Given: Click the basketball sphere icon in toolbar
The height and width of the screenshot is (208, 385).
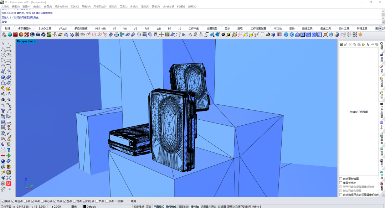Looking at the screenshot, I should coord(21,35).
